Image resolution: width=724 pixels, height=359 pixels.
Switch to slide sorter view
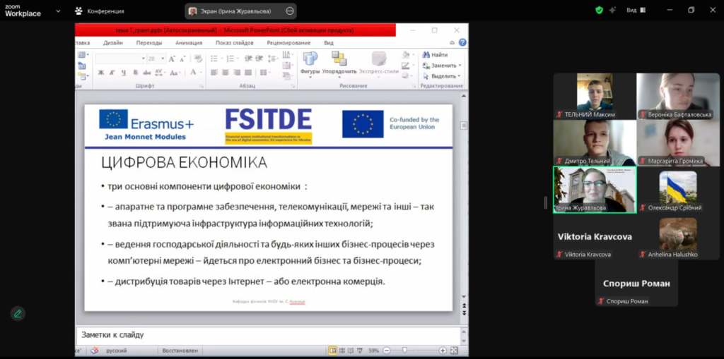tap(341, 351)
